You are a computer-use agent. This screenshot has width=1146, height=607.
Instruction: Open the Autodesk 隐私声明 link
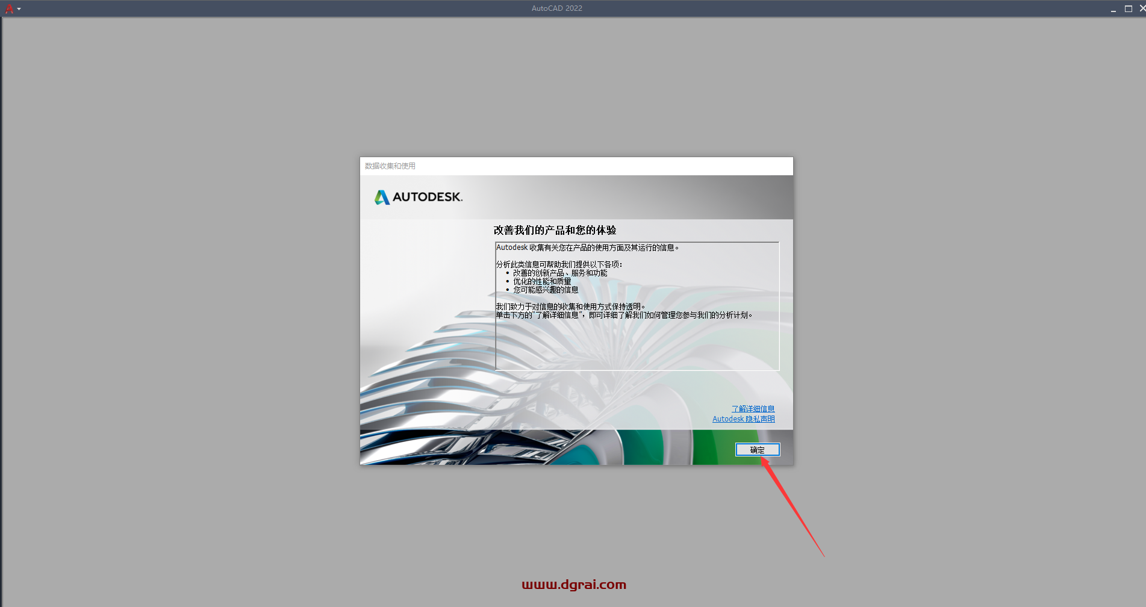[x=743, y=419]
